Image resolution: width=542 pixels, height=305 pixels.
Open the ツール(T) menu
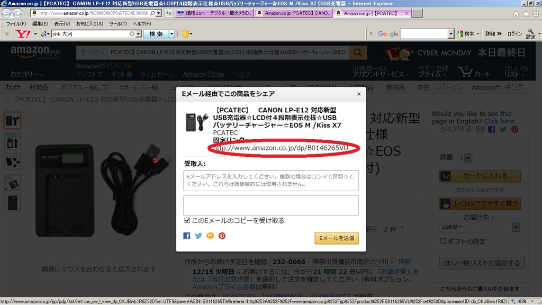click(x=118, y=24)
